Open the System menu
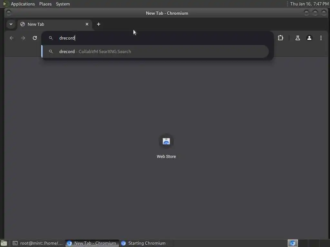The image size is (330, 247). click(63, 4)
